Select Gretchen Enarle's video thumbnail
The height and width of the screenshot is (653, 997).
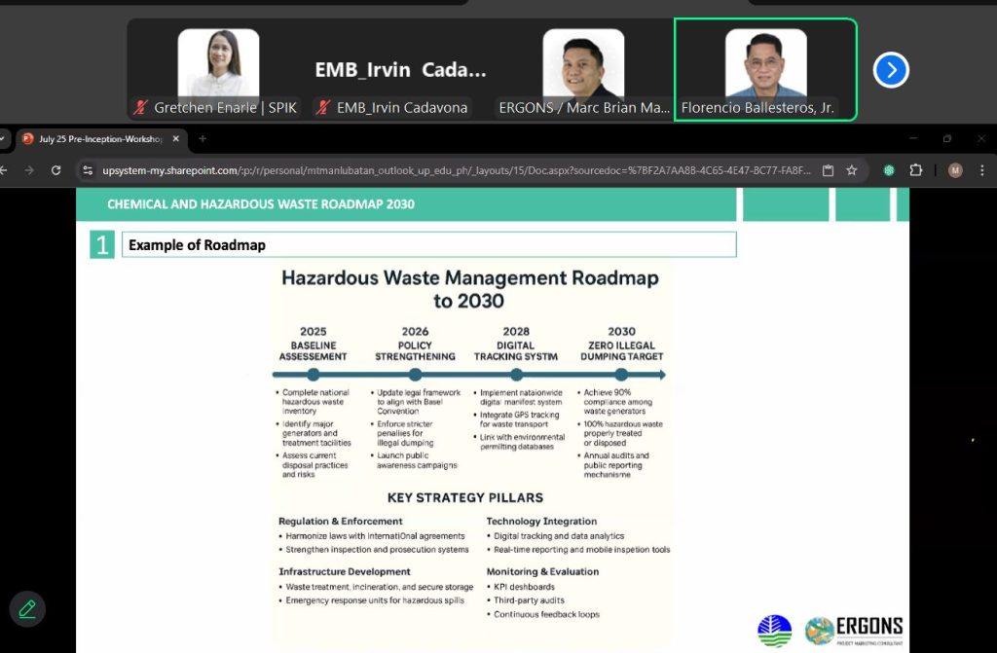coord(217,70)
